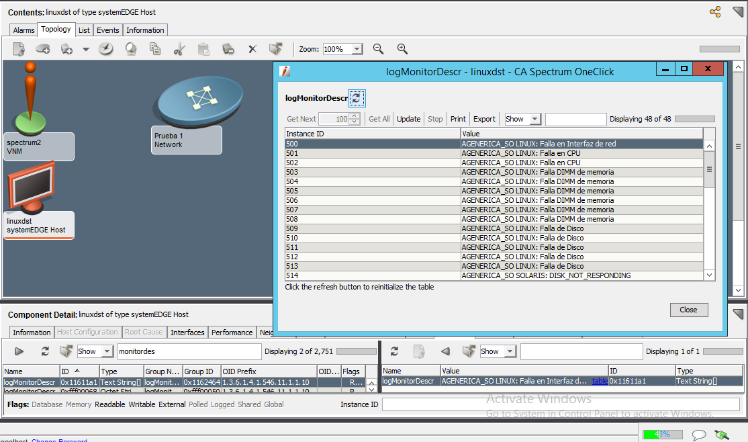Image resolution: width=748 pixels, height=442 pixels.
Task: Select row with Instance ID 501
Action: pyautogui.click(x=494, y=153)
